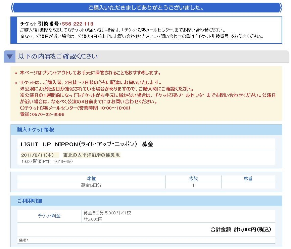Click the down-triangle icon beside 以下の内容をご確認ください
The width and height of the screenshot is (291, 249).
pyautogui.click(x=10, y=56)
